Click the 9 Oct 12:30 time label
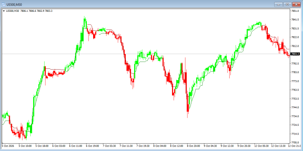This screenshot has width=303, height=151. (x=227, y=146)
